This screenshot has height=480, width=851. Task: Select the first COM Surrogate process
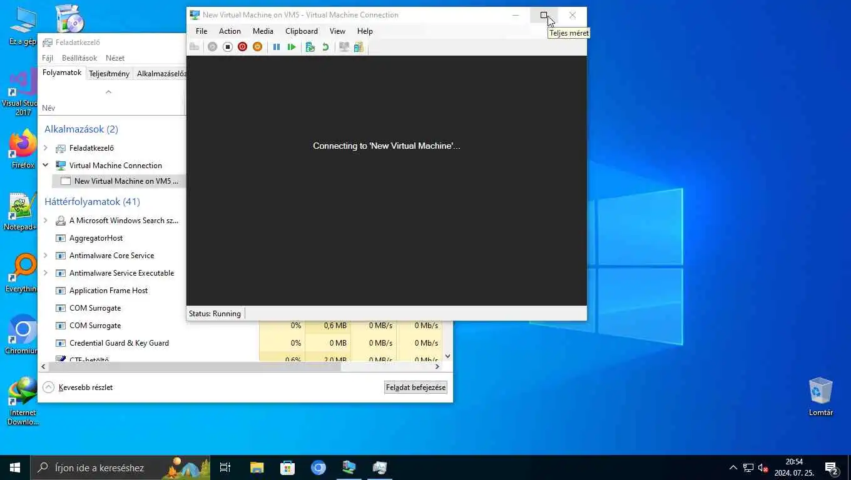[95, 308]
